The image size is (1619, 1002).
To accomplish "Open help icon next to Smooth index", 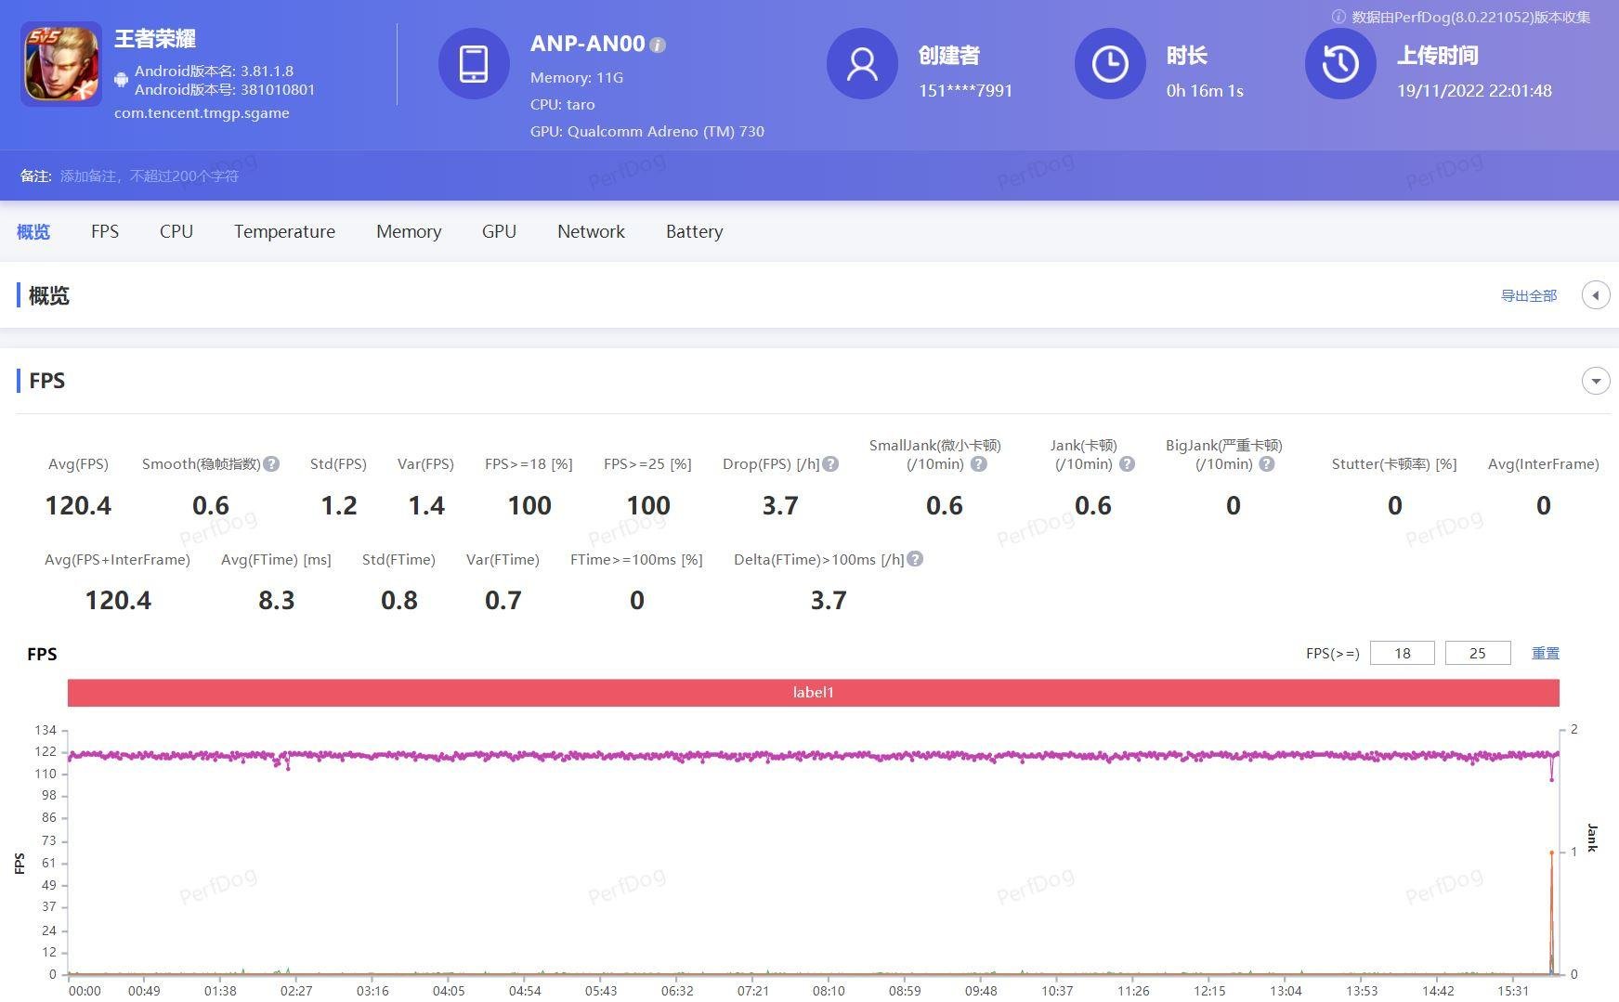I will tap(271, 464).
